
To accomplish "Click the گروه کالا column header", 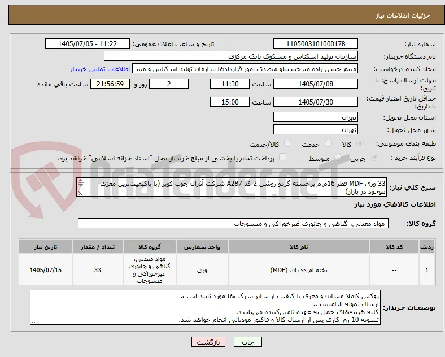I will [150, 247].
